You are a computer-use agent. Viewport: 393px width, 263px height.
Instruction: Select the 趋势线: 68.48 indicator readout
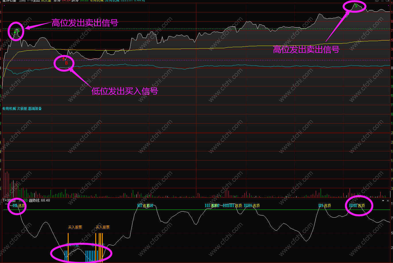click(x=39, y=200)
